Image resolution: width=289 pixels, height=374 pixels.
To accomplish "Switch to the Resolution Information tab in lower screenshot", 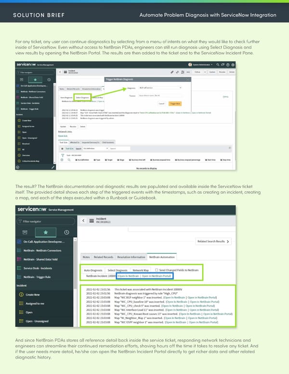I will [x=130, y=257].
